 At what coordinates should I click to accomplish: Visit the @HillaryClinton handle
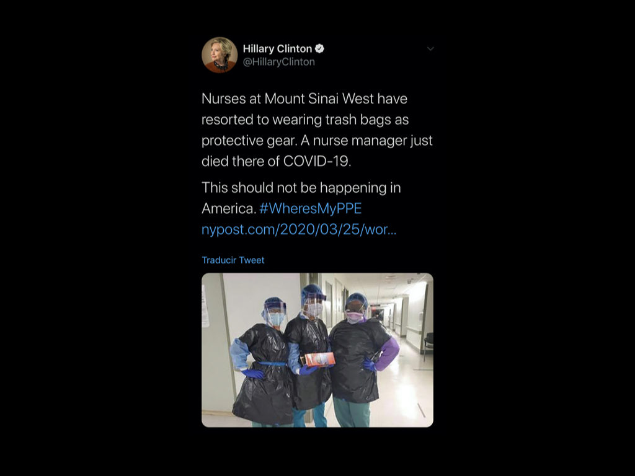pos(278,62)
